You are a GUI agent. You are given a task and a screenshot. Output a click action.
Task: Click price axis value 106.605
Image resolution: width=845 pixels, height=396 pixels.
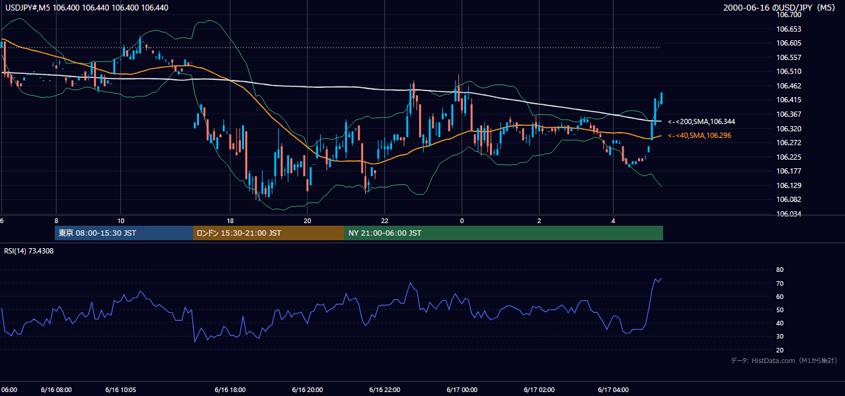[788, 43]
